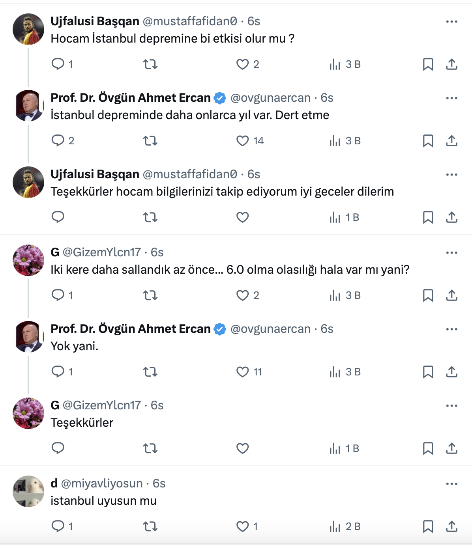Image resolution: width=472 pixels, height=545 pixels.
Task: Share the "istanbul uyusun mu" tweet
Action: (x=451, y=526)
